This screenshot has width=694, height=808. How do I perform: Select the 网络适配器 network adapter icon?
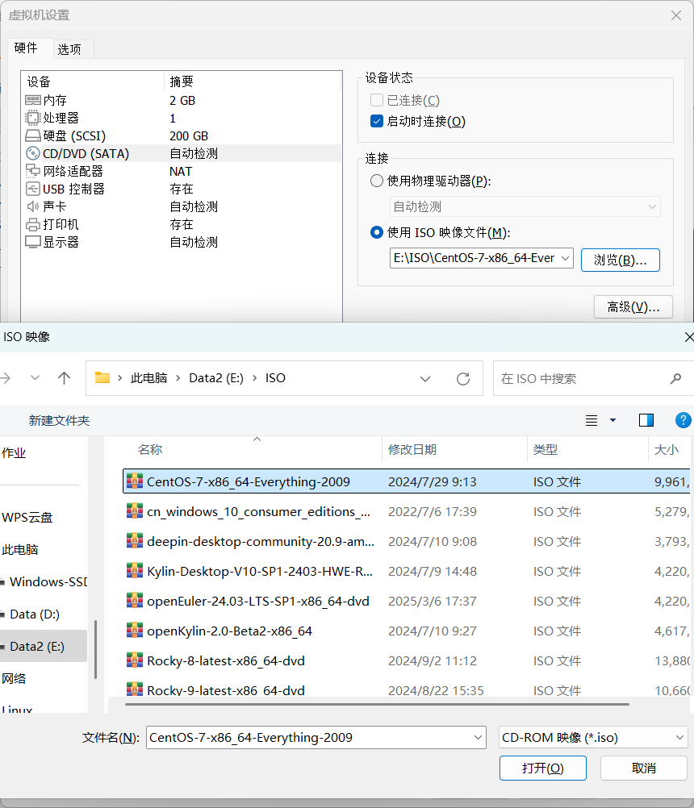tap(33, 171)
